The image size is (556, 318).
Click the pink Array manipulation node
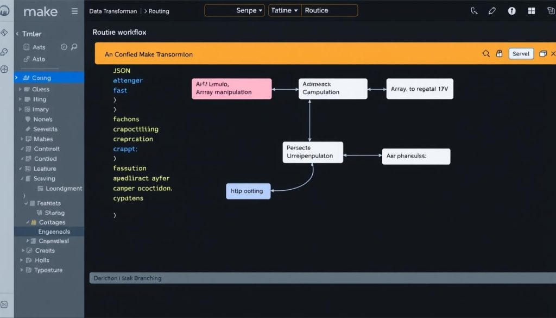click(231, 88)
